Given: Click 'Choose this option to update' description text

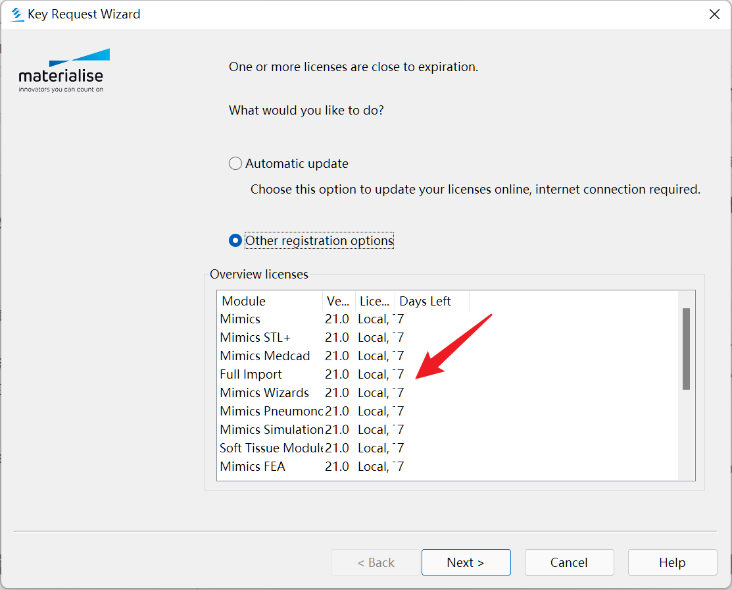Looking at the screenshot, I should click(x=476, y=189).
